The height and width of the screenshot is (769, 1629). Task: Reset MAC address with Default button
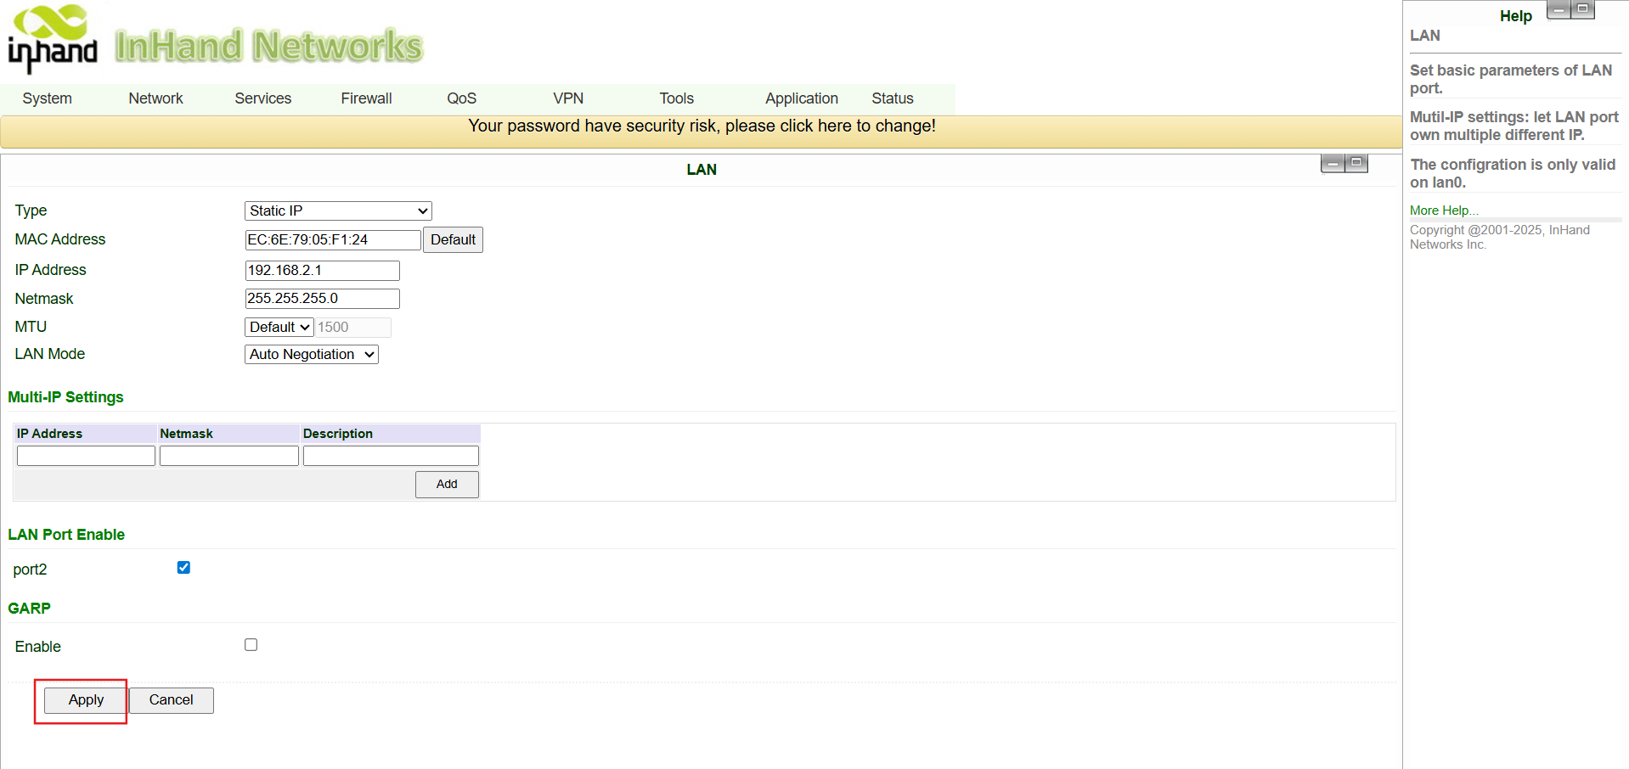pos(453,240)
